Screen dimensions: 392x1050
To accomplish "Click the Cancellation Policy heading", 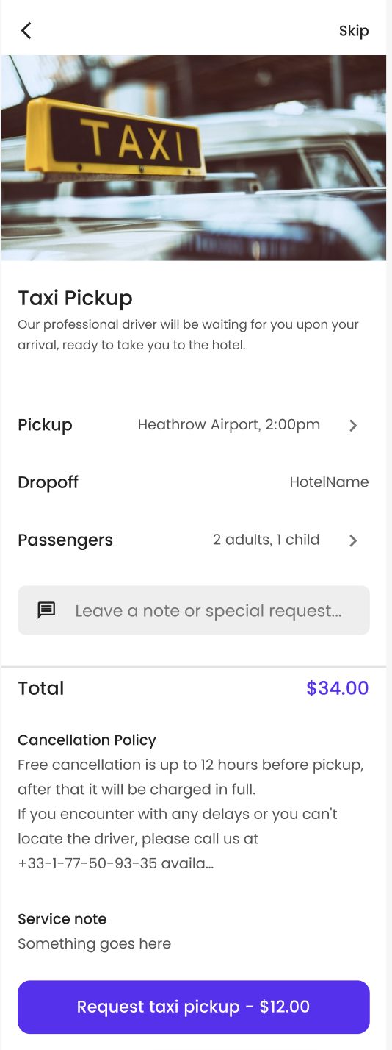I will coord(87,740).
